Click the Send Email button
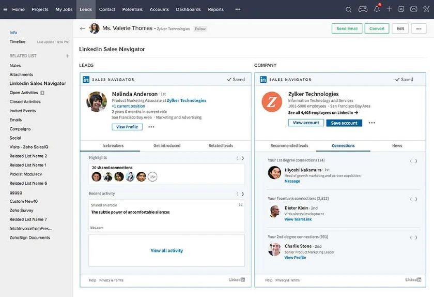Viewport: 434px width, 297px height. pyautogui.click(x=347, y=28)
